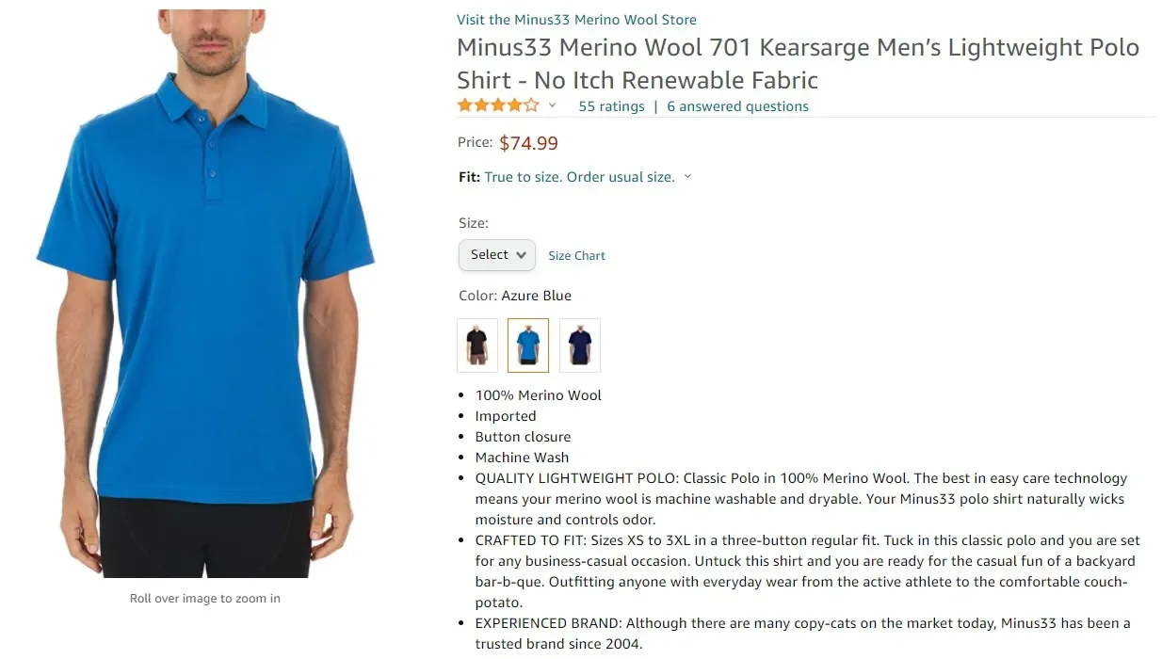Image resolution: width=1162 pixels, height=659 pixels.
Task: Click the True to size fit text
Action: coord(579,177)
